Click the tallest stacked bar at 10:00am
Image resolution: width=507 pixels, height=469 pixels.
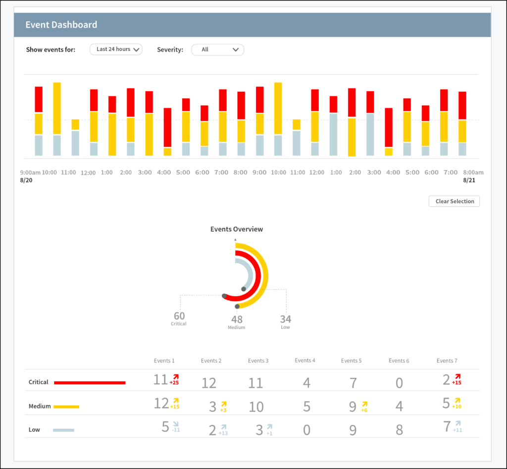point(56,118)
